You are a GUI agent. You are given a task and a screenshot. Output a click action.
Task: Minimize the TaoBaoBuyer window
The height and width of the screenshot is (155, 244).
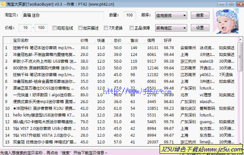coord(222,4)
